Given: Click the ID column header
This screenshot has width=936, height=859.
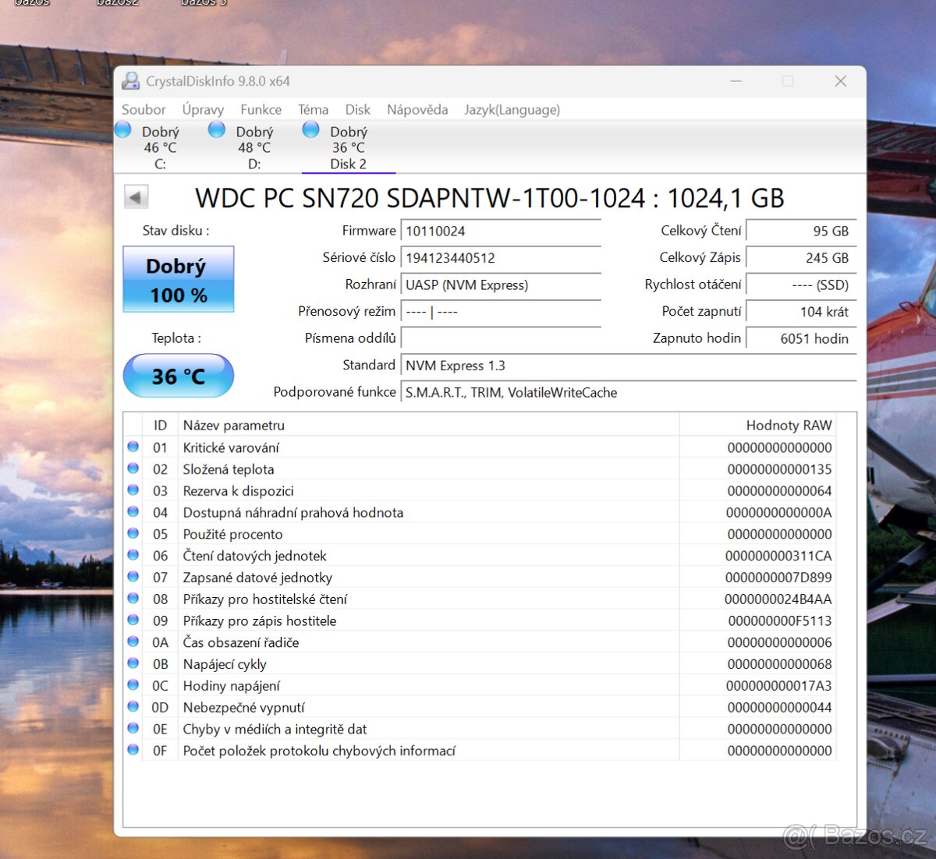Looking at the screenshot, I should coord(160,425).
